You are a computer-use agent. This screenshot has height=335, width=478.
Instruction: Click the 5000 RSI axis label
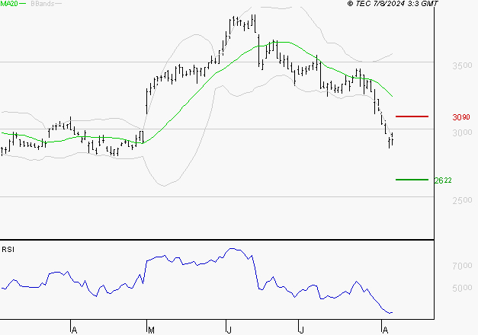(462, 288)
